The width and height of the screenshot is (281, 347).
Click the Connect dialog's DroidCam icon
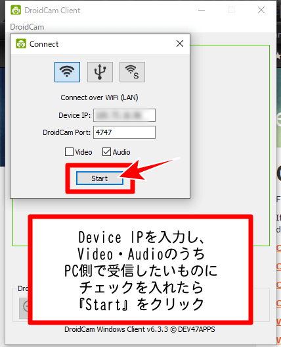coord(21,43)
